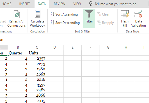
Task: Toggle the Filter funnel button
Action: coord(89,18)
